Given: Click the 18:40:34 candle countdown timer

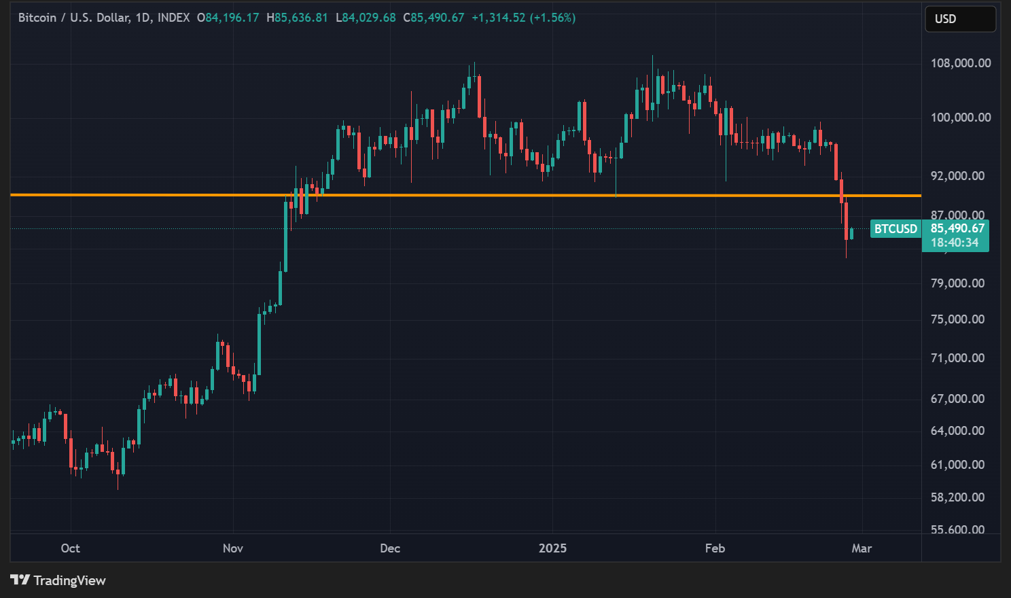Looking at the screenshot, I should (955, 243).
